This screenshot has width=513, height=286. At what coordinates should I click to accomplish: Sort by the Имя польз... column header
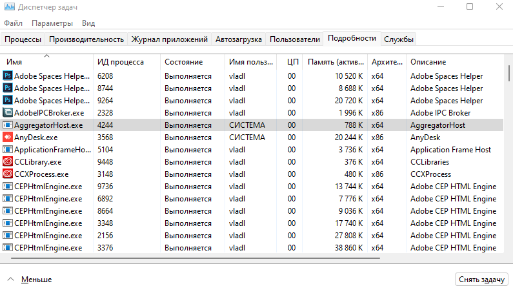click(251, 62)
